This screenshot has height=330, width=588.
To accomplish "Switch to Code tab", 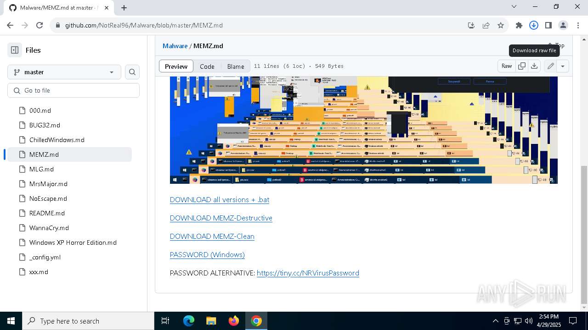I will [207, 66].
